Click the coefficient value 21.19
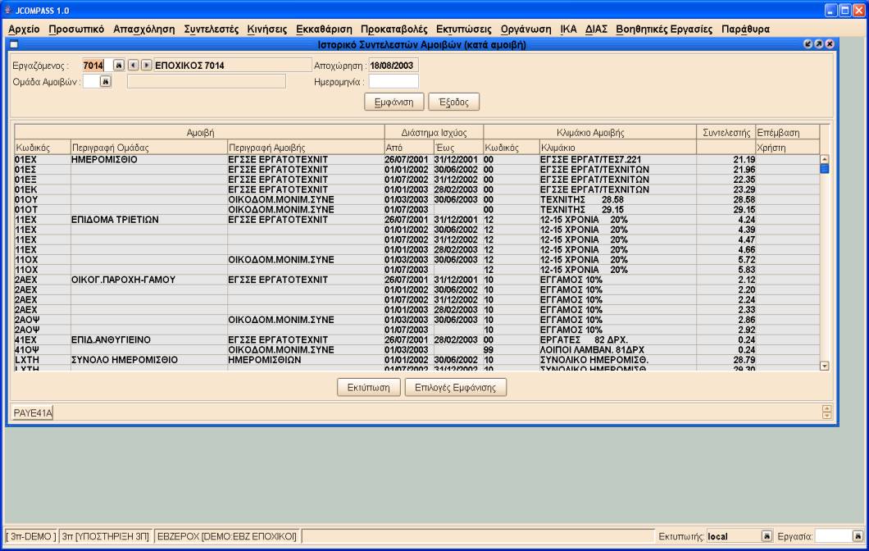This screenshot has width=869, height=551. pyautogui.click(x=744, y=160)
